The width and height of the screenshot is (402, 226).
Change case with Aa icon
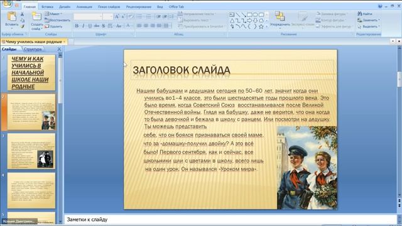coord(119,26)
